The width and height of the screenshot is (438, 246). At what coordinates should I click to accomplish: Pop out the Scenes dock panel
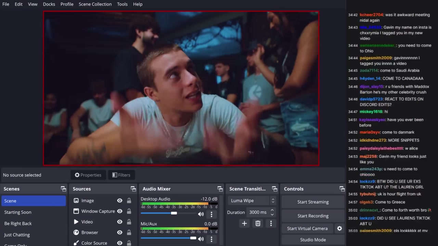63,189
